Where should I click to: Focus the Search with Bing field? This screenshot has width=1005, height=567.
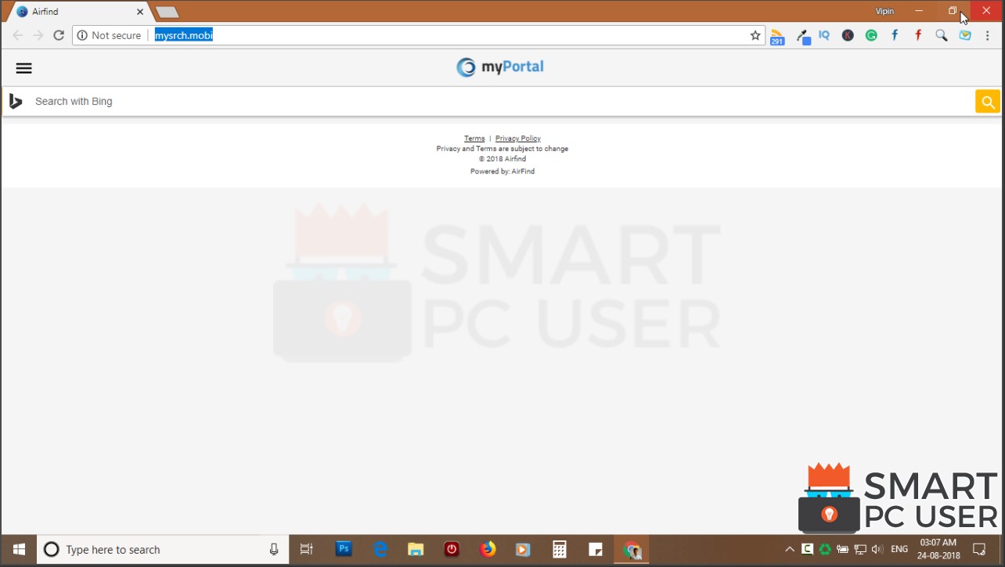[501, 102]
